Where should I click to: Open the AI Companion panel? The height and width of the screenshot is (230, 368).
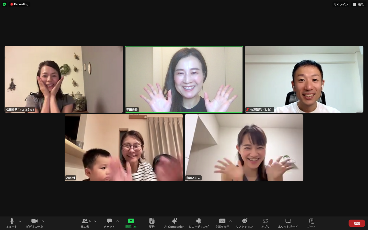pyautogui.click(x=174, y=223)
